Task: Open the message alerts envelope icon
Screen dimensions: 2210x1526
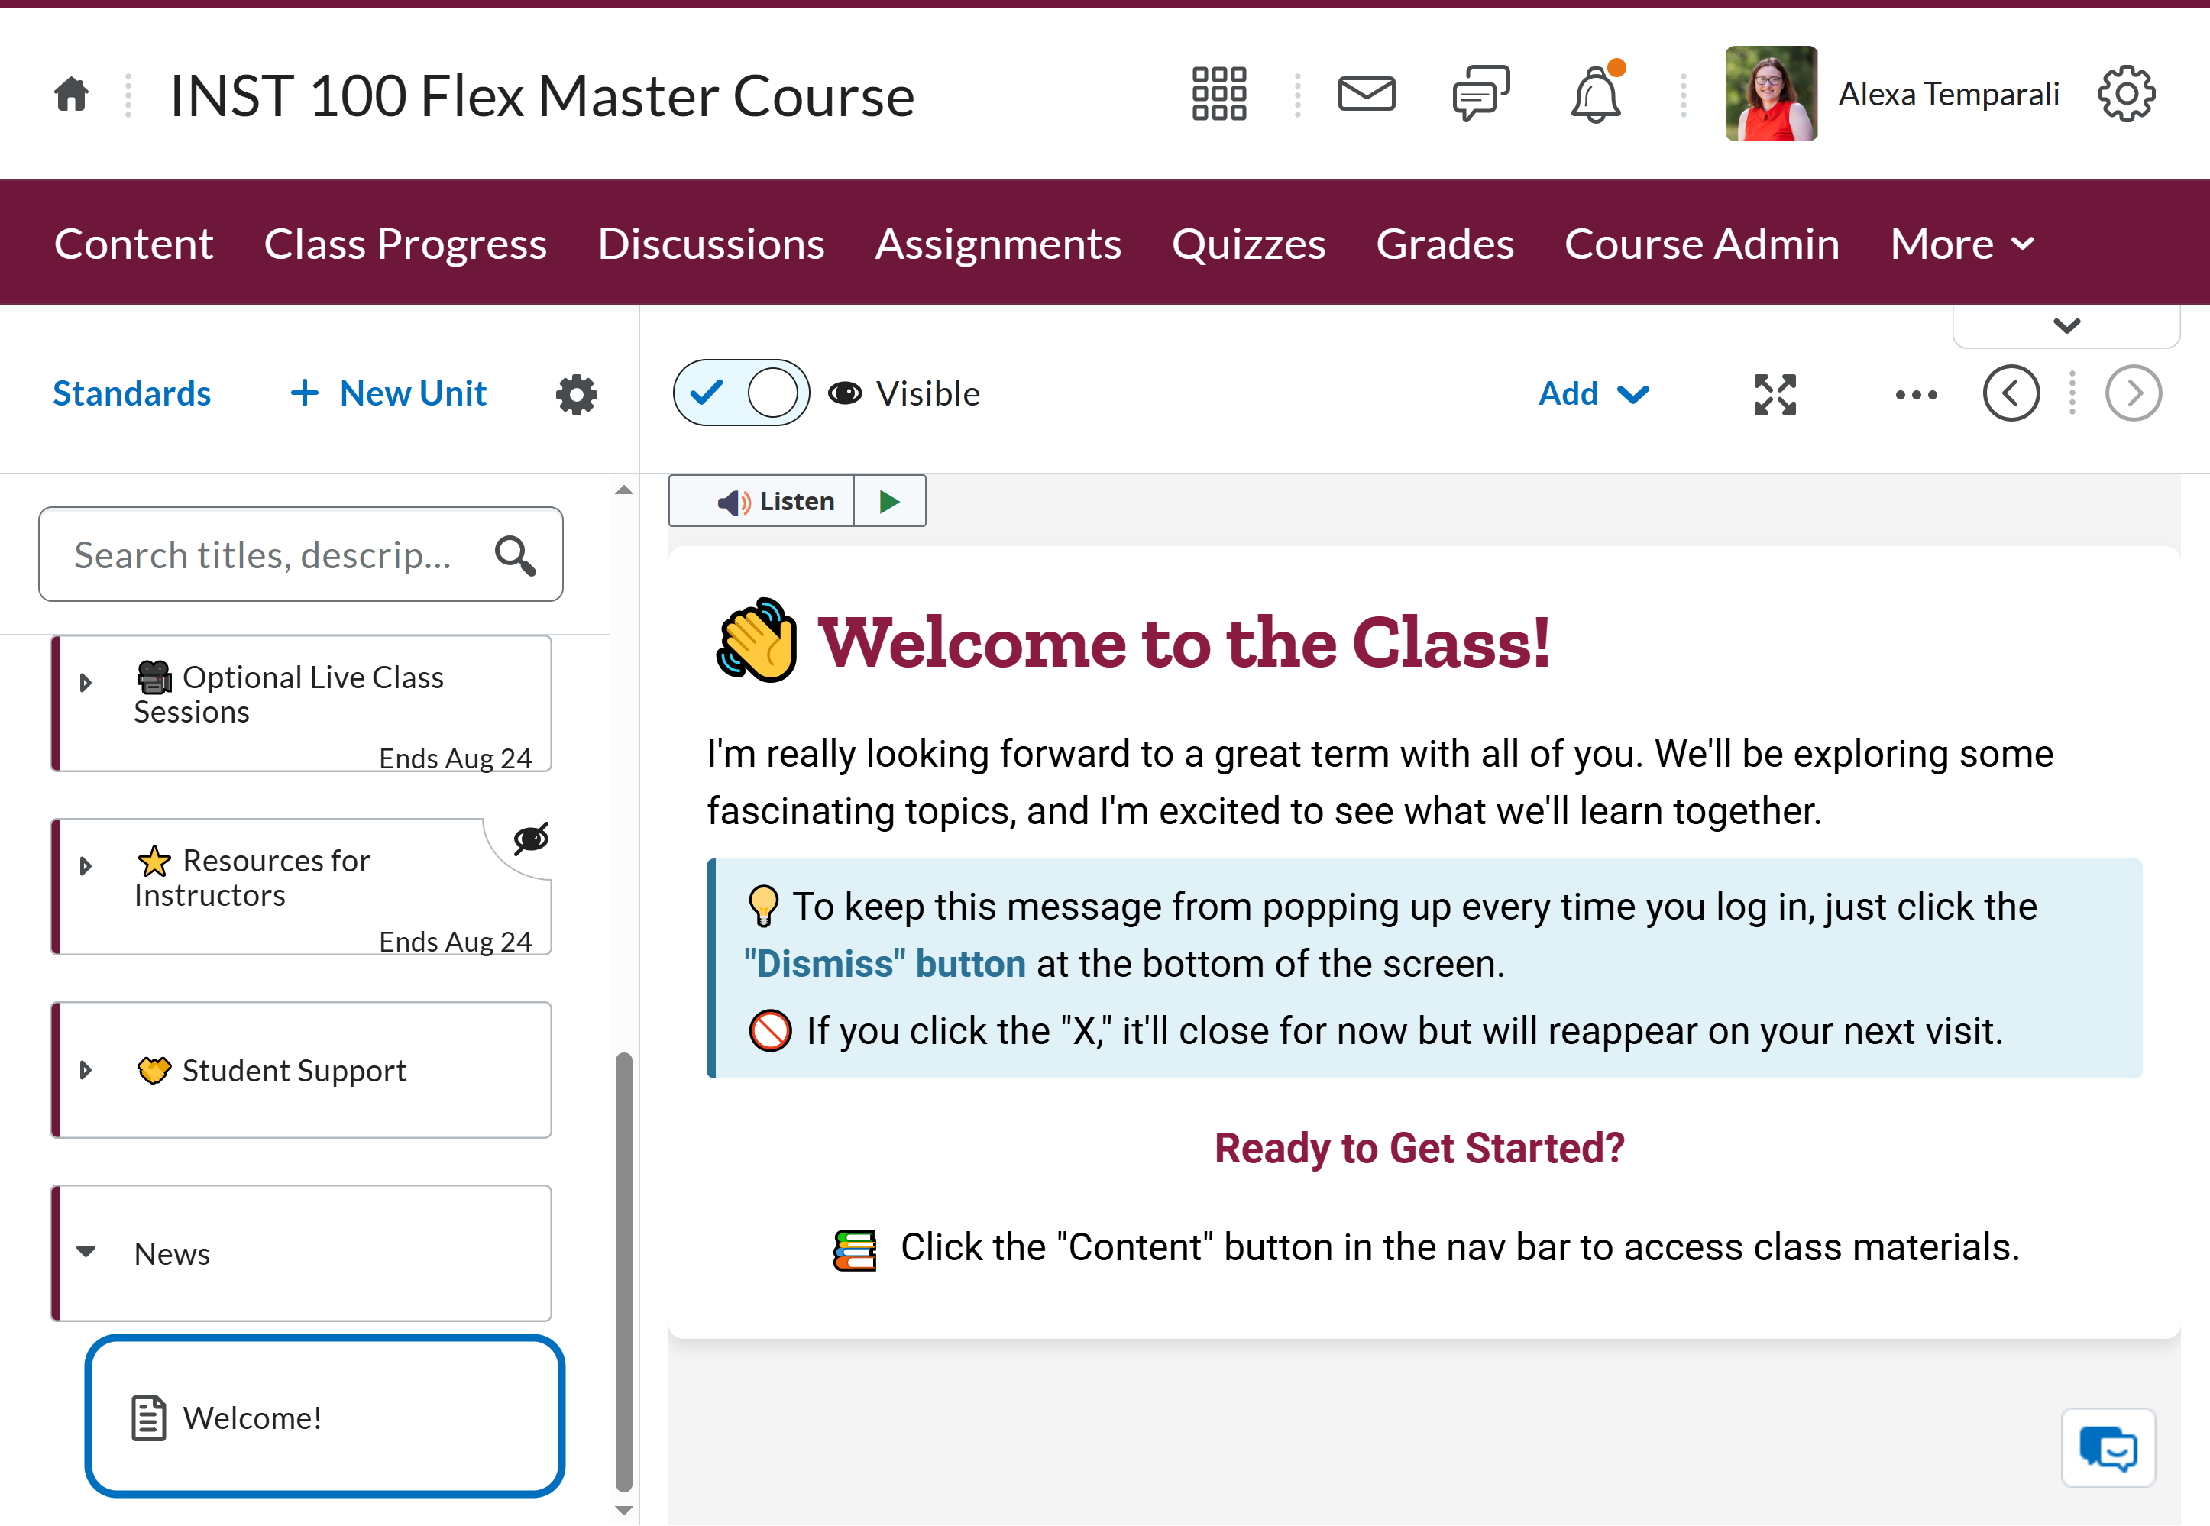Action: click(1366, 94)
